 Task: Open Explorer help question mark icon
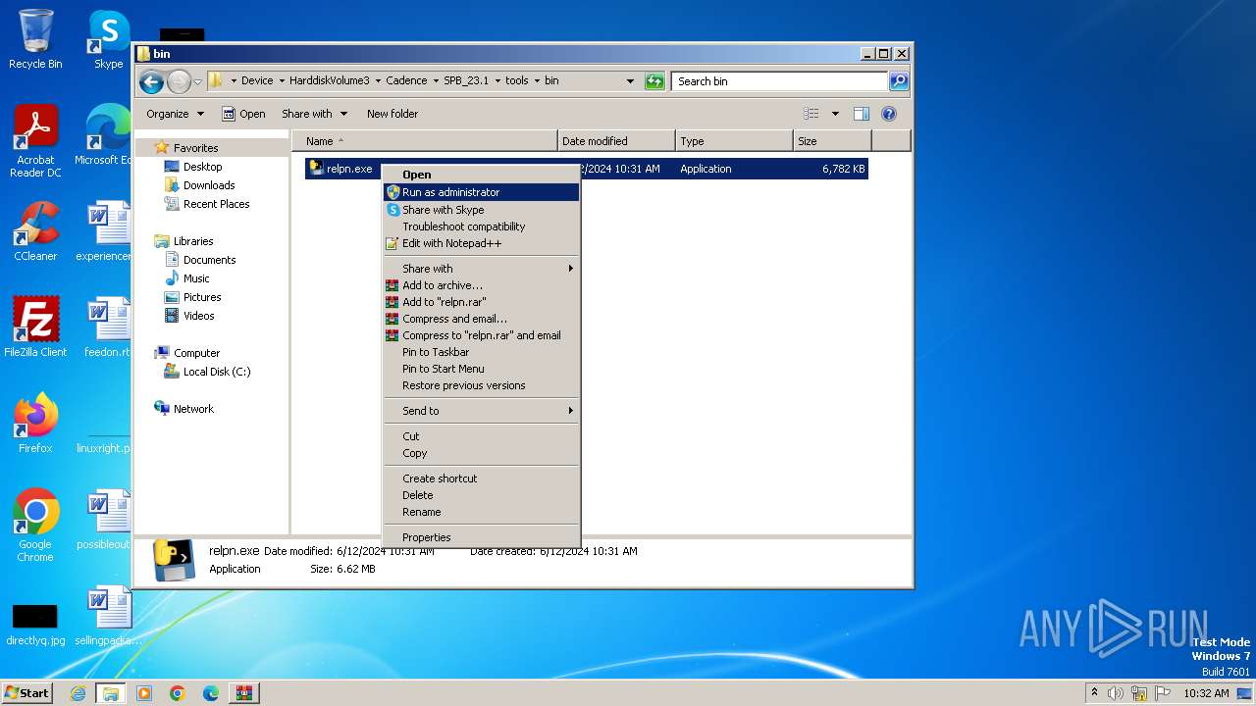pyautogui.click(x=889, y=114)
